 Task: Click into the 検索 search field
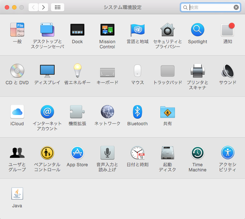pos(210,7)
